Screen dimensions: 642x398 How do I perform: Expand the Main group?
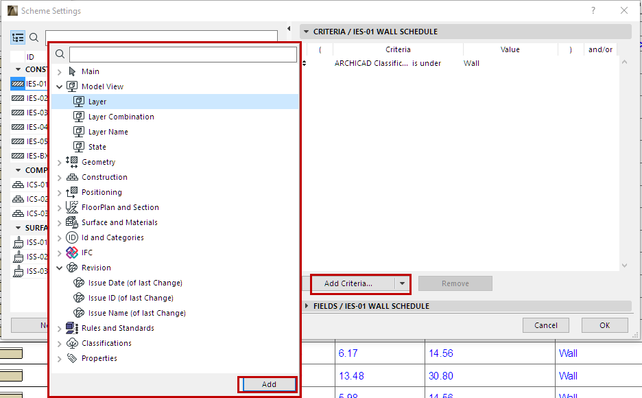[x=60, y=72]
